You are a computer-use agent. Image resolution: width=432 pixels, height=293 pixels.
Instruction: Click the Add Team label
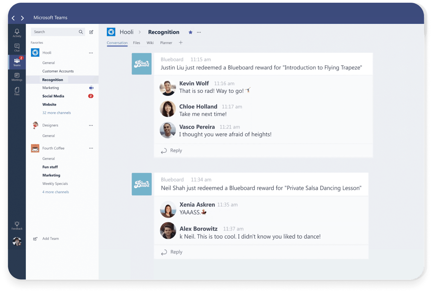50,239
